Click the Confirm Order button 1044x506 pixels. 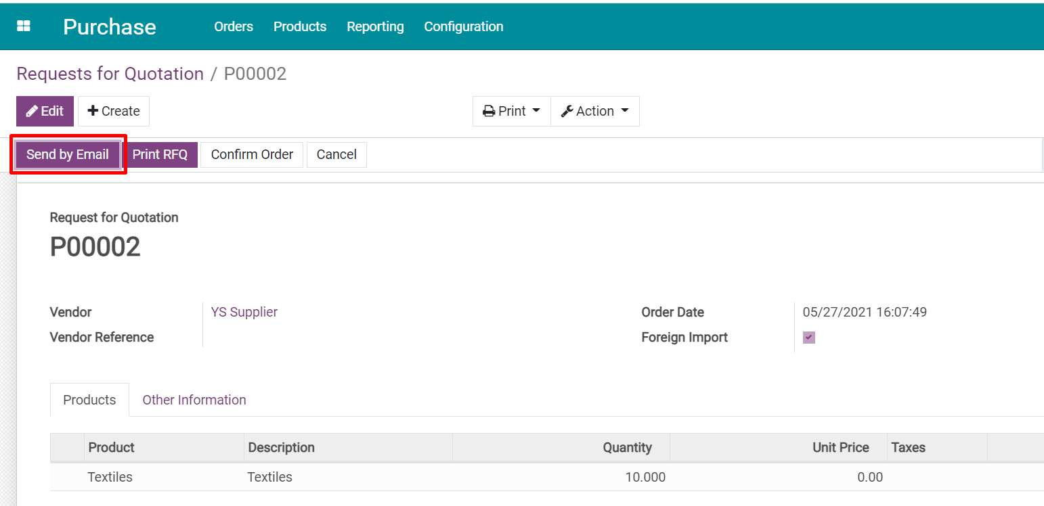(x=252, y=155)
